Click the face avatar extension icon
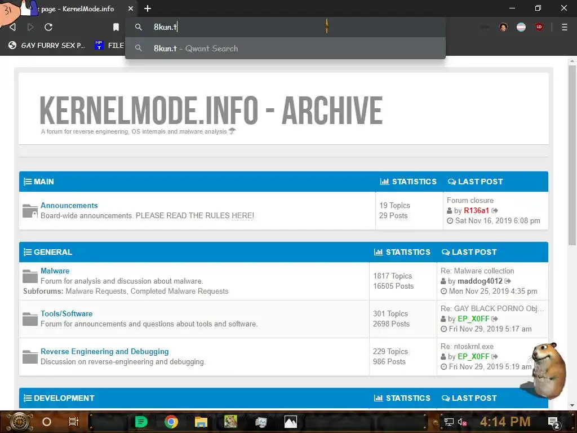Screen dimensions: 577x433 (x=503, y=27)
